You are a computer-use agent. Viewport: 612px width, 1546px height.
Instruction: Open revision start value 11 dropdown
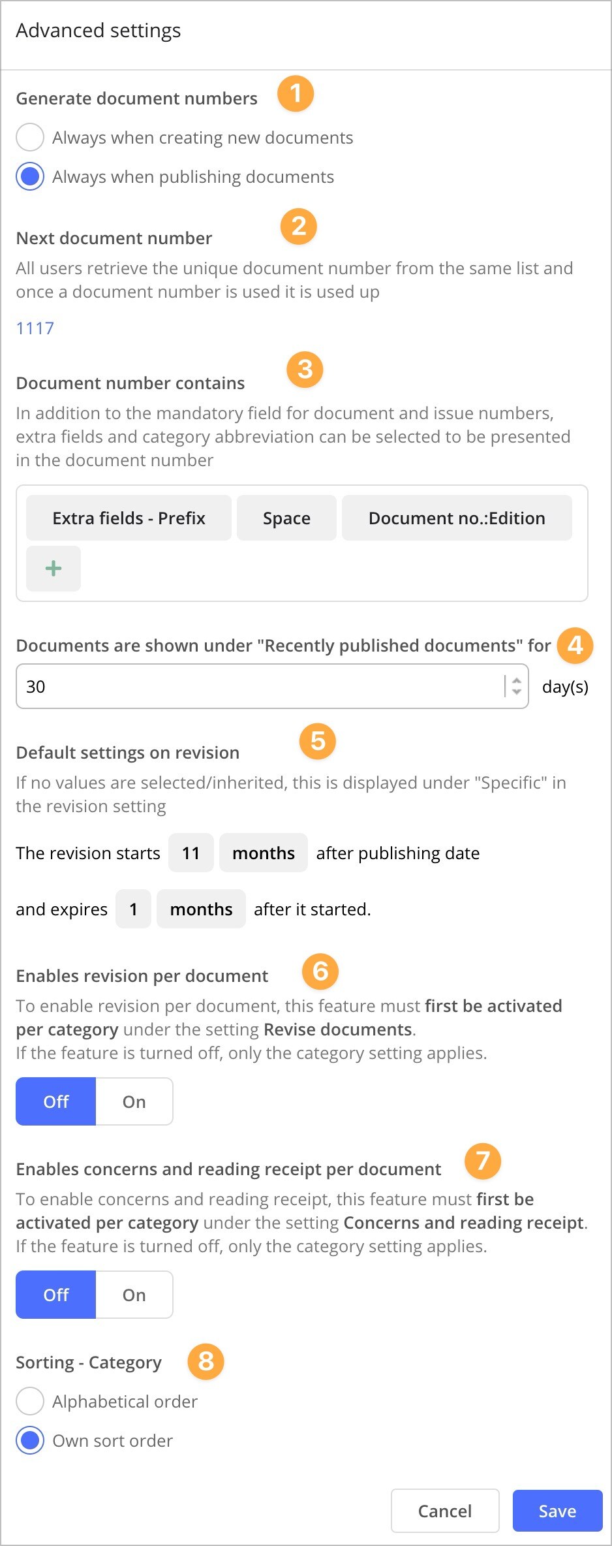[191, 853]
